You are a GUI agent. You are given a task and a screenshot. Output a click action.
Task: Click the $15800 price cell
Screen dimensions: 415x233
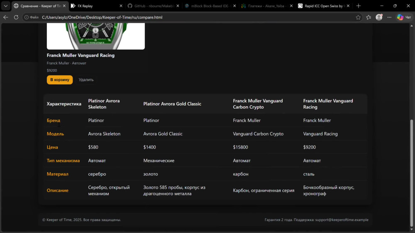coord(240,147)
